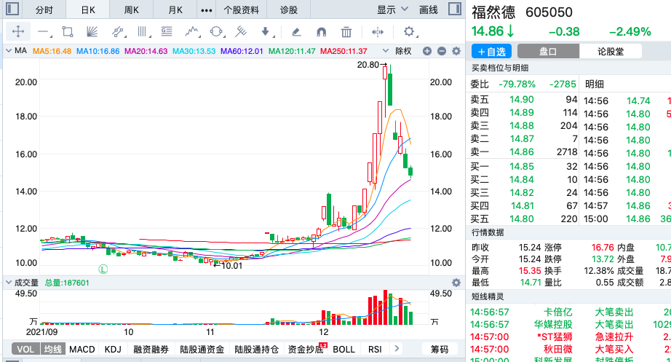Select VOL indicator button

(25, 349)
